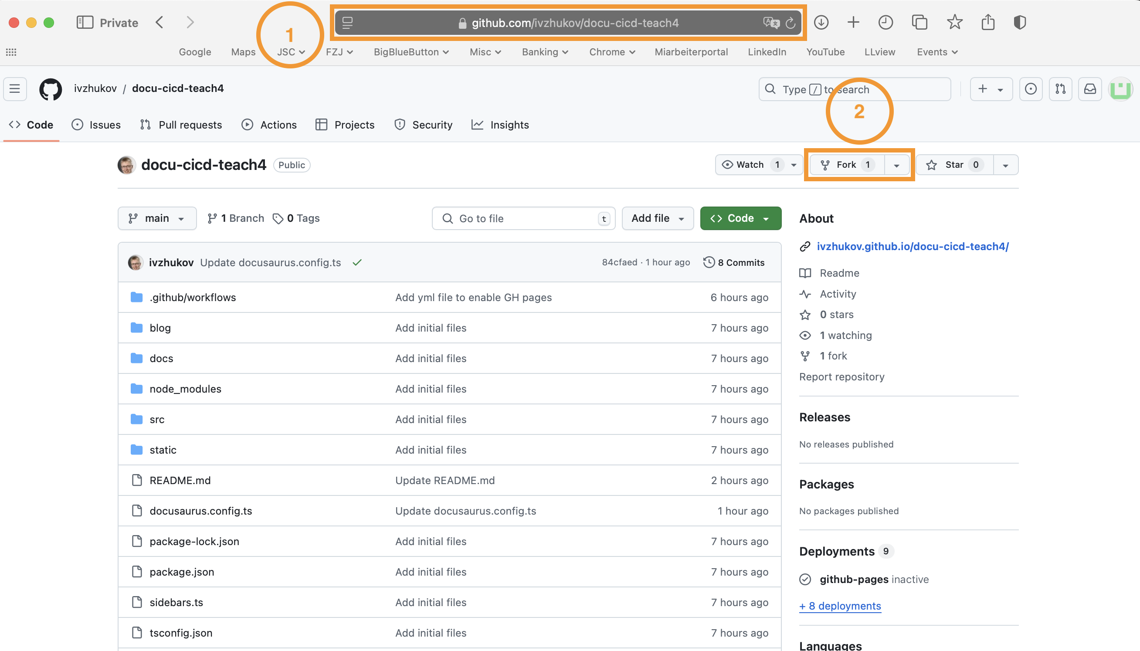Star the docu-cicd-teach4 repository

pos(954,165)
